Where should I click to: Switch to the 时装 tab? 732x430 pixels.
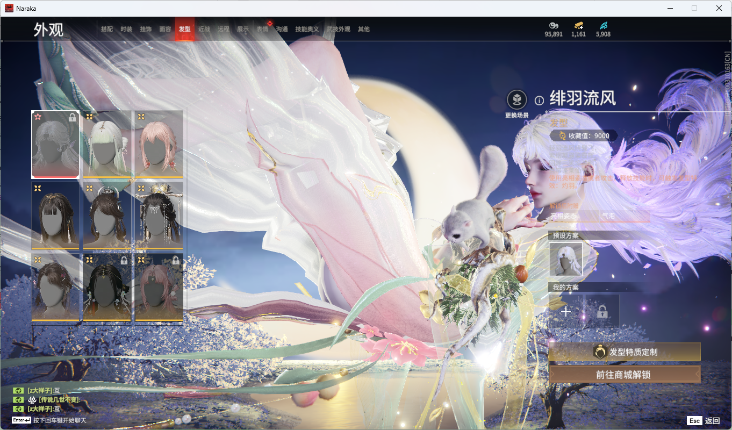[x=126, y=29]
